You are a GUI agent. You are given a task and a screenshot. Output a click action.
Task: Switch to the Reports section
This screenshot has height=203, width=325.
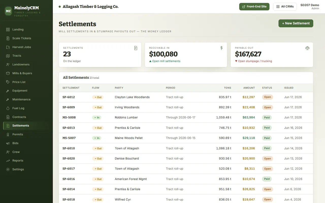(x=26, y=161)
